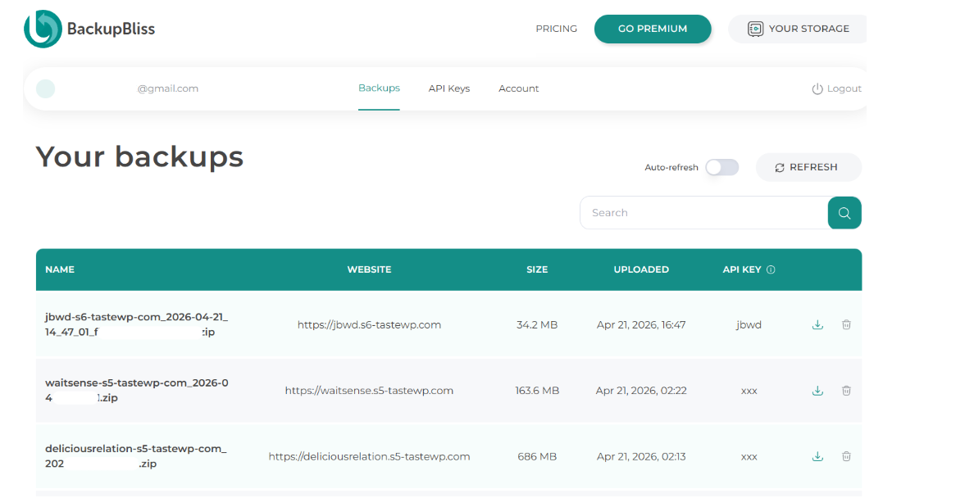Open the PRICING page
Screen dimensions: 965x498
pyautogui.click(x=556, y=29)
